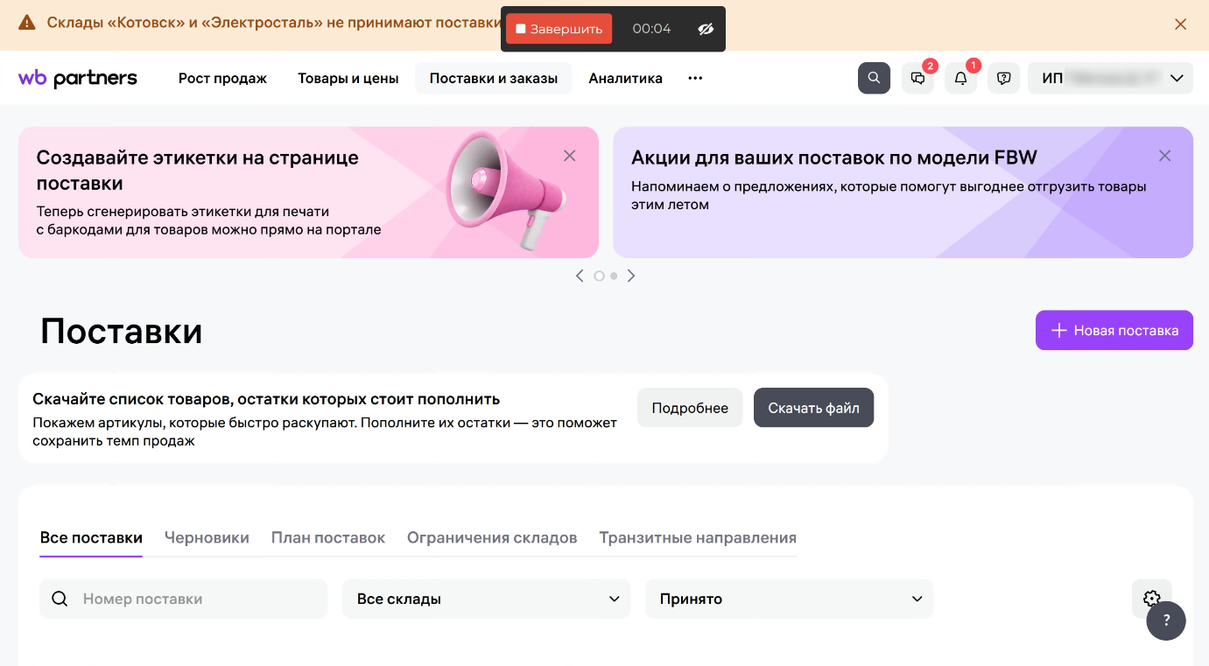
Task: Click the Новая поставка button
Action: (x=1114, y=330)
